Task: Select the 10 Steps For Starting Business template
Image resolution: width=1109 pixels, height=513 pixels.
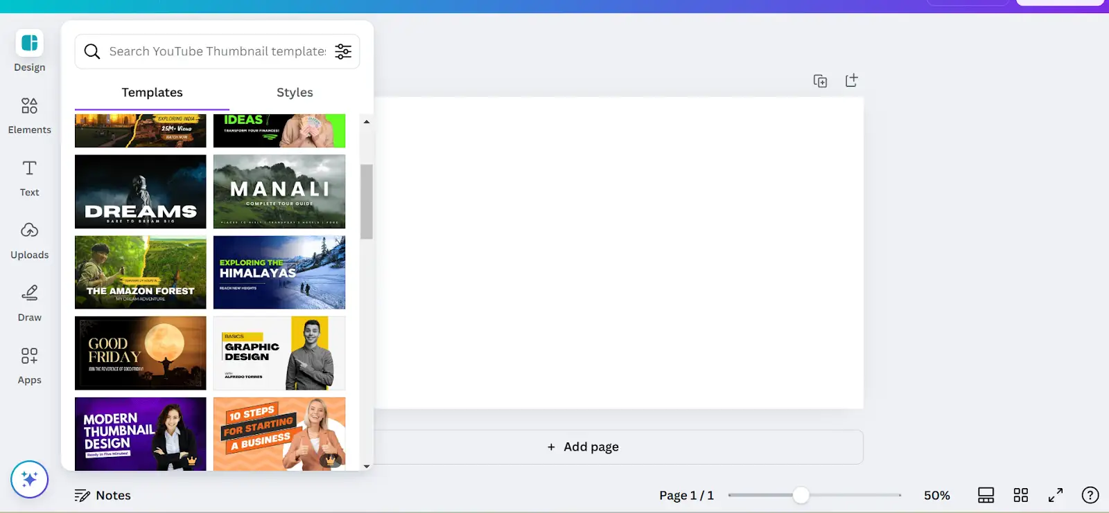Action: tap(279, 434)
